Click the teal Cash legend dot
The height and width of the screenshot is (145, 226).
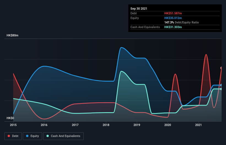(48, 136)
